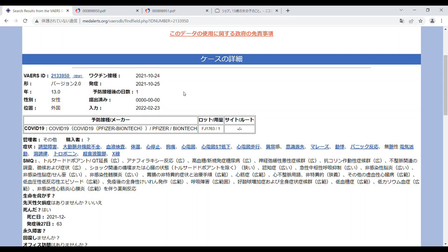This screenshot has width=448, height=252.
Task: Reload the current page
Action: pyautogui.click(x=25, y=21)
